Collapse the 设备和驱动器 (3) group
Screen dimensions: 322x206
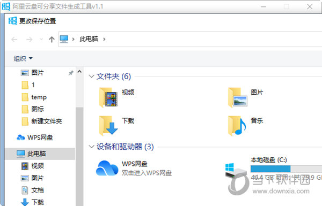tap(91, 147)
